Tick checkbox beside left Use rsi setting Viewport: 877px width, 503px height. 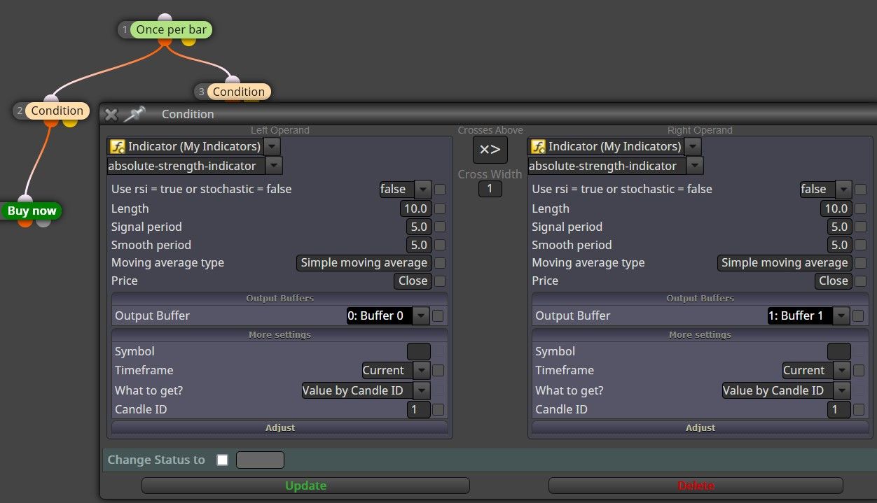click(440, 189)
